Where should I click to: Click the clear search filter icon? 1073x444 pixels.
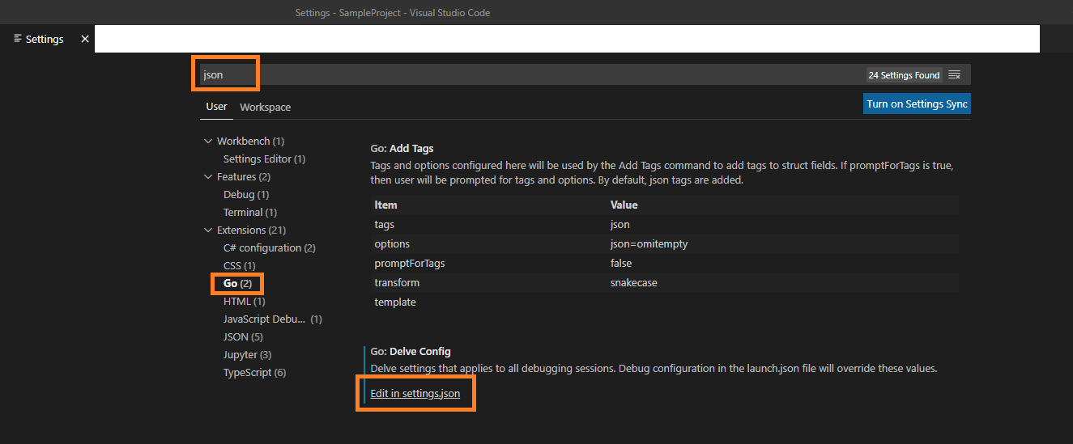(x=955, y=75)
